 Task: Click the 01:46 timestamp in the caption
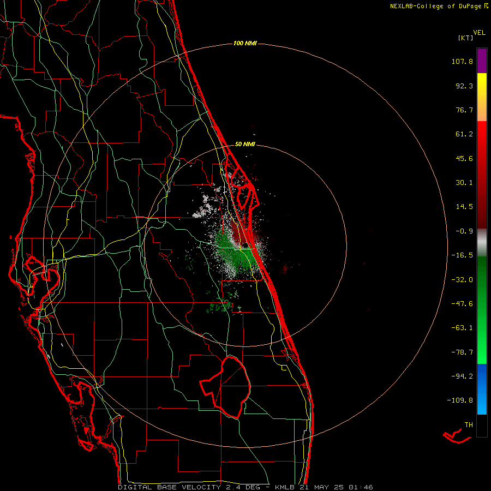click(361, 487)
